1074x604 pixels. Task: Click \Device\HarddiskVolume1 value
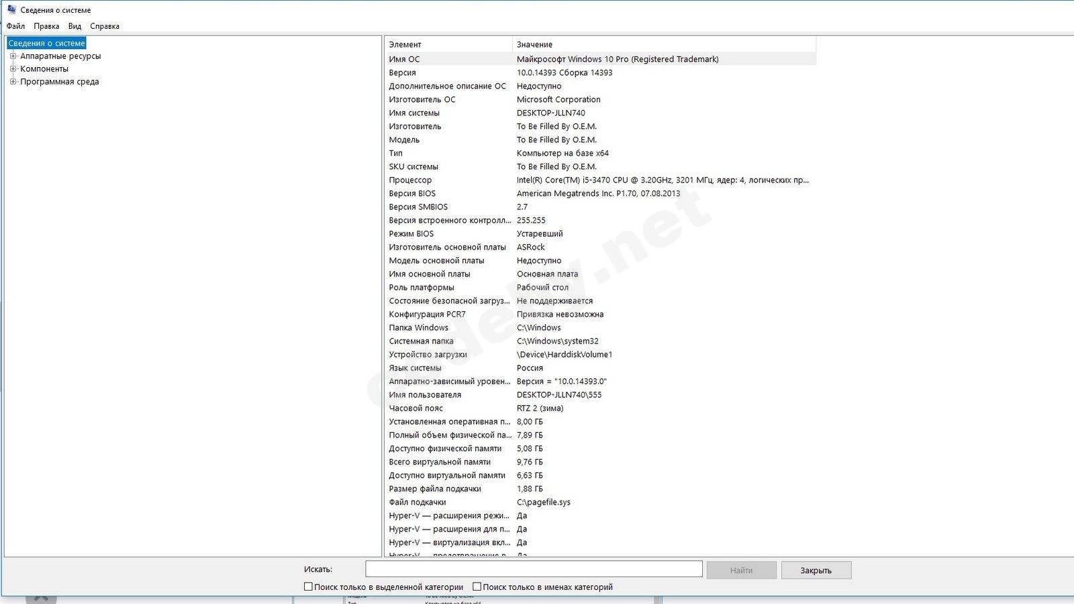point(565,354)
